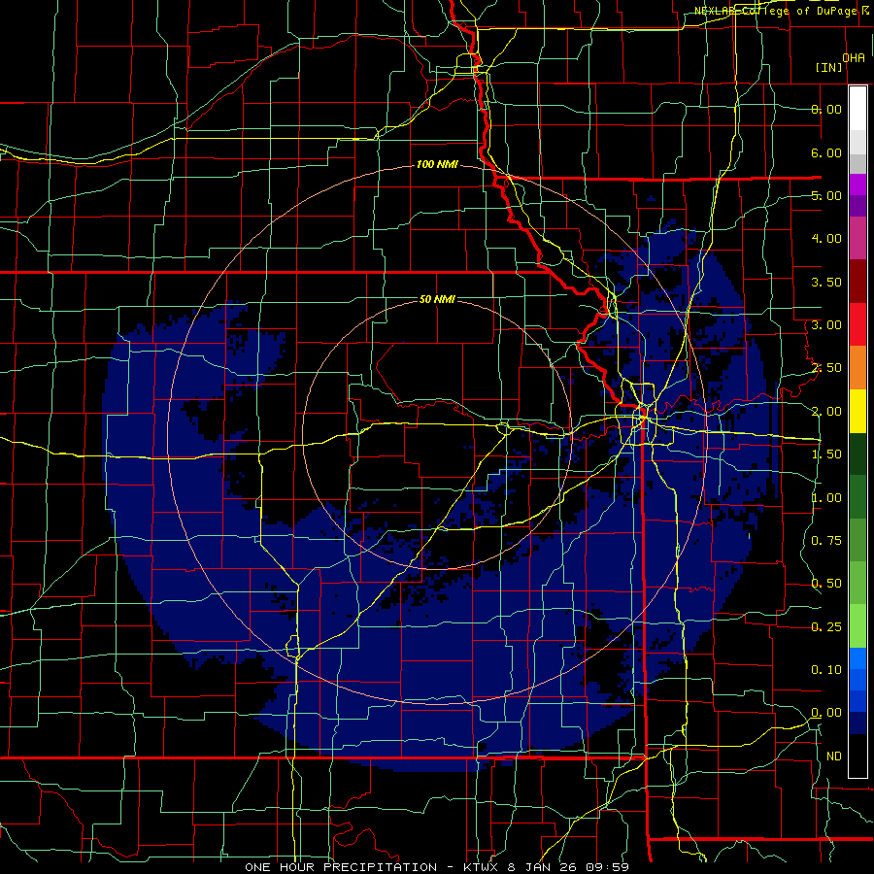874x874 pixels.
Task: Click the 'NEXLAB College of DuPage' credit text
Action: click(778, 11)
